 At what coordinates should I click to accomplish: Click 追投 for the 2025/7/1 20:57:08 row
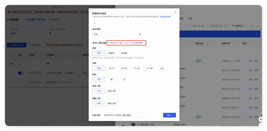click(250, 70)
